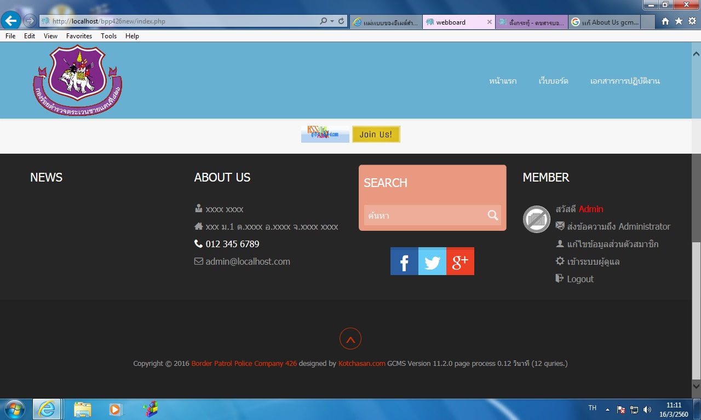Open the Twitter social icon
The width and height of the screenshot is (701, 420).
(432, 261)
